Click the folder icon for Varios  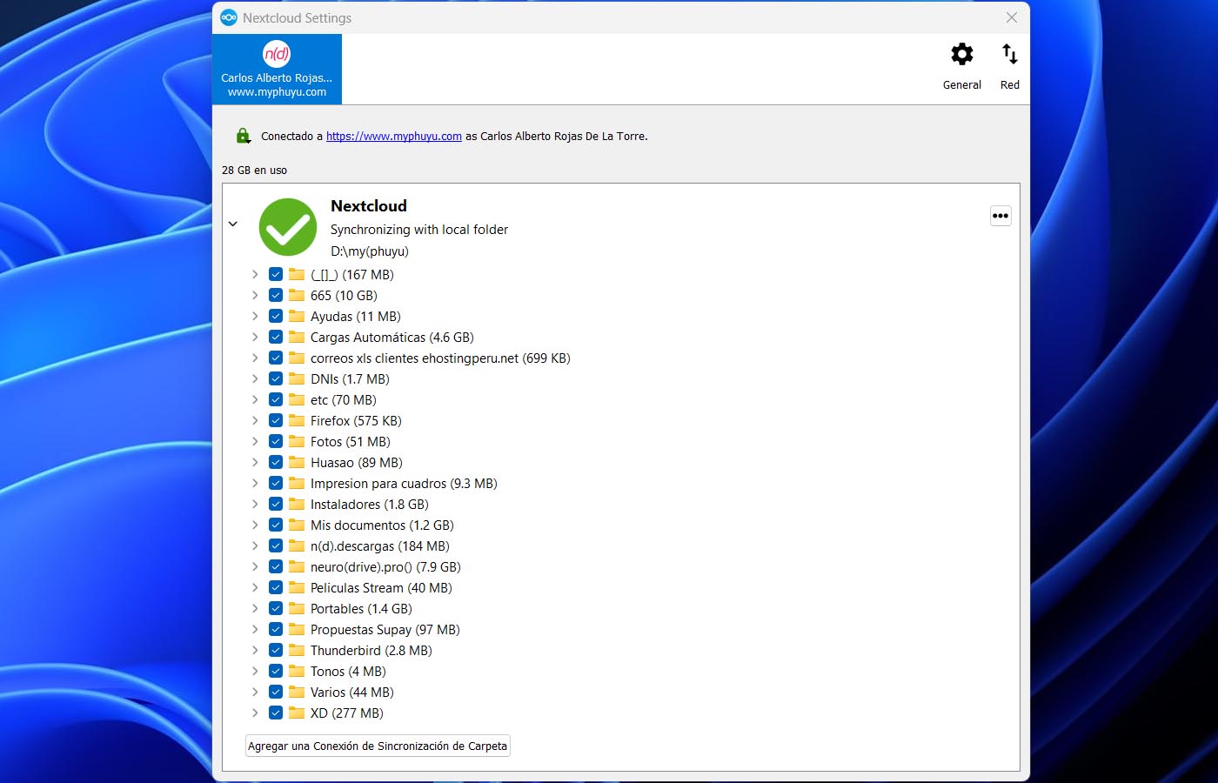point(297,692)
